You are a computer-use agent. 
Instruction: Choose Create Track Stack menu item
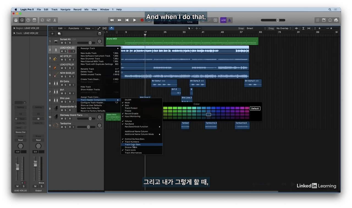click(98, 79)
